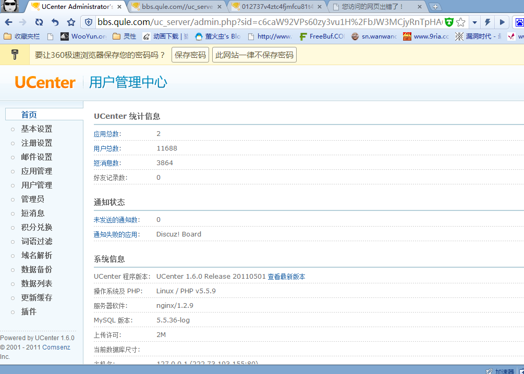Open the sn.wanwang bookmark
The width and height of the screenshot is (524, 374).
(x=374, y=36)
